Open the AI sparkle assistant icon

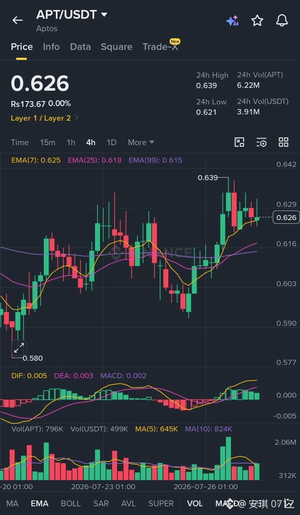point(232,20)
